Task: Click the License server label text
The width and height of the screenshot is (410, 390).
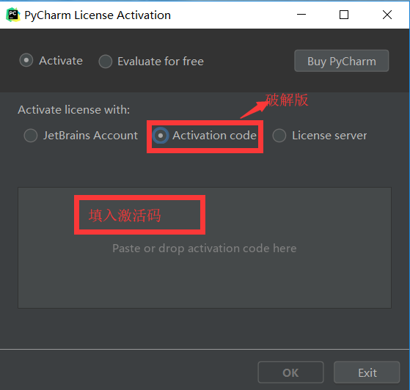Action: (x=329, y=136)
